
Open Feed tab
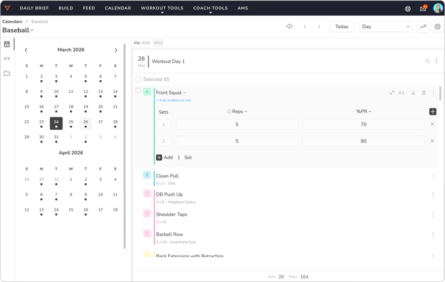(x=89, y=8)
